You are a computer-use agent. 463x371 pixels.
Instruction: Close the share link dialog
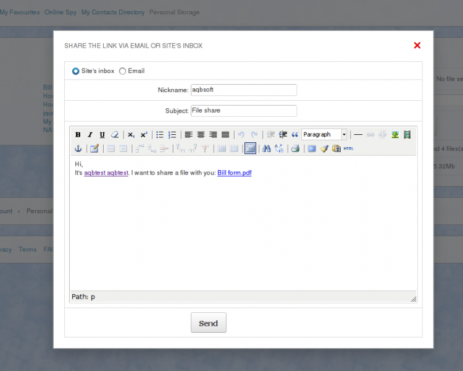point(417,45)
